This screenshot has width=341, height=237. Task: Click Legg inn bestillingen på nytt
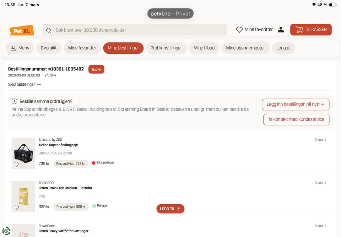point(296,104)
